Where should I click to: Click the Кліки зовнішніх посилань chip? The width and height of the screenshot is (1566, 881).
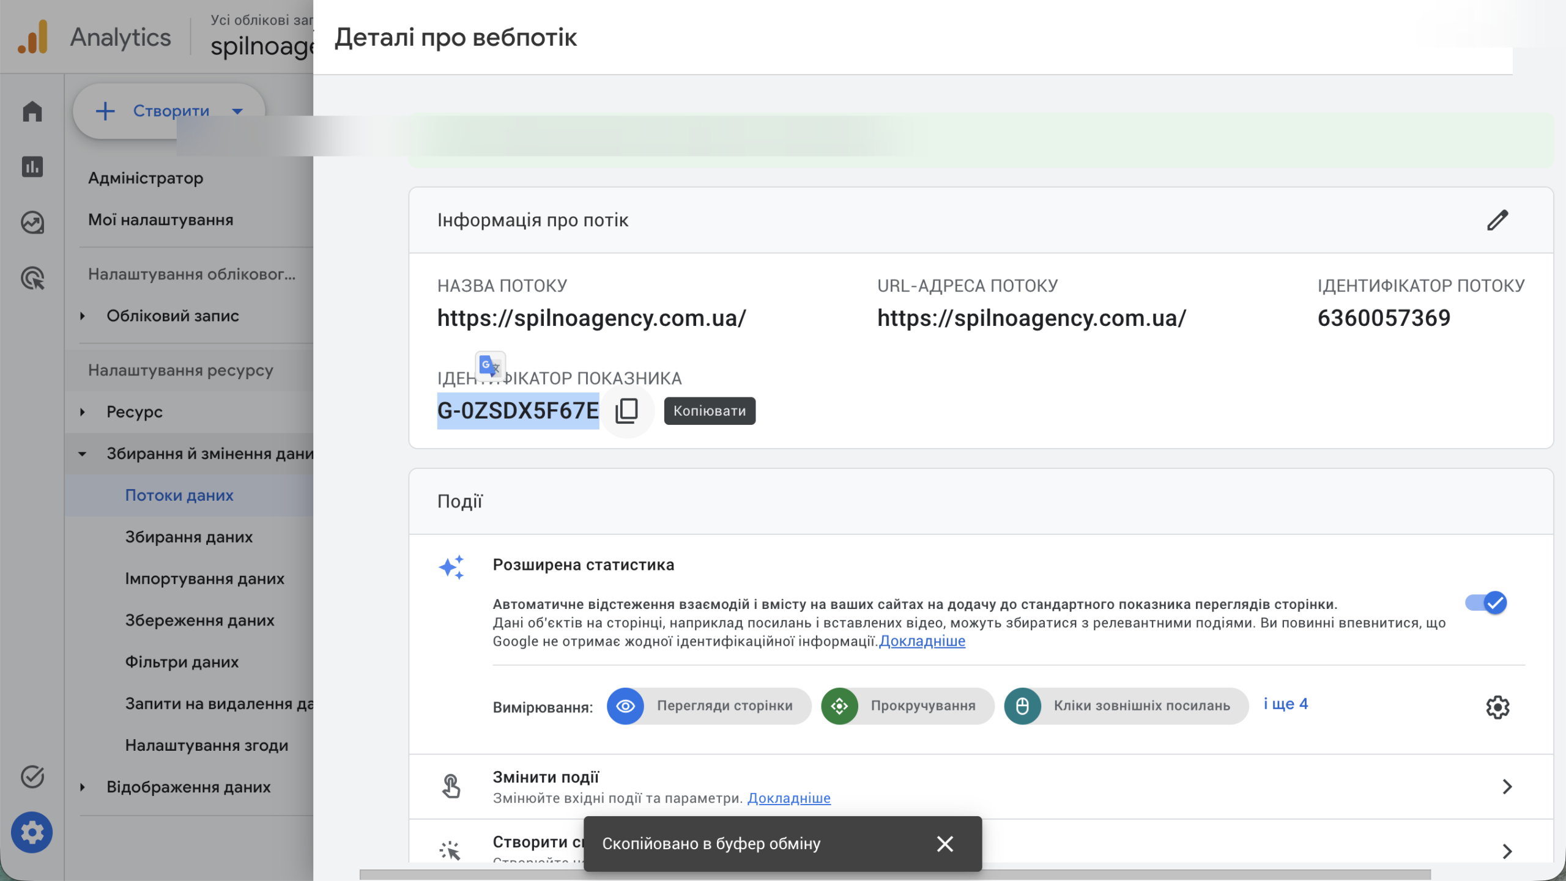(1126, 706)
